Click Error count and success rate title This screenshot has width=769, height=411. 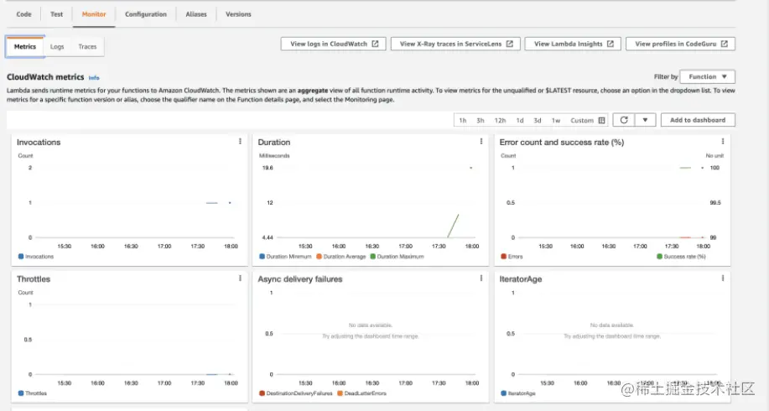[x=562, y=143]
